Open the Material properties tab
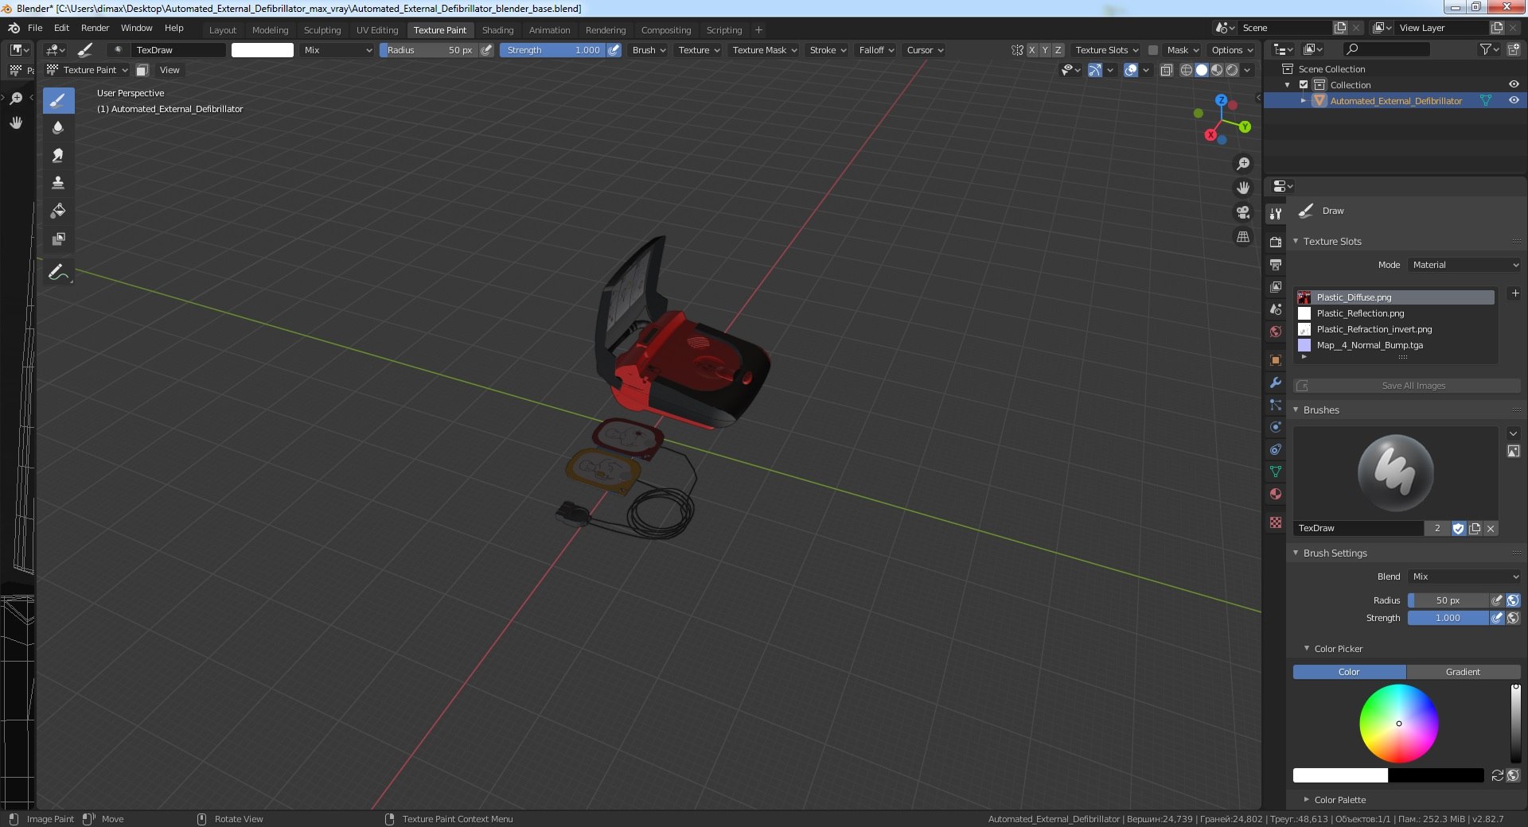The image size is (1528, 827). point(1276,494)
